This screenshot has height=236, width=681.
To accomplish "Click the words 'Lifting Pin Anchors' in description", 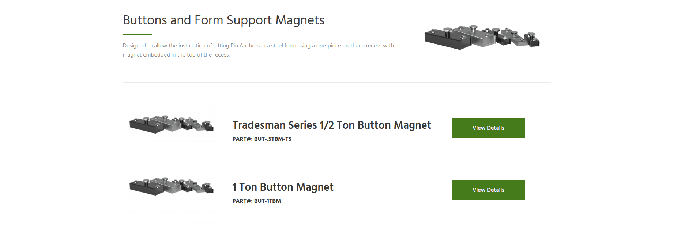I will (x=236, y=46).
